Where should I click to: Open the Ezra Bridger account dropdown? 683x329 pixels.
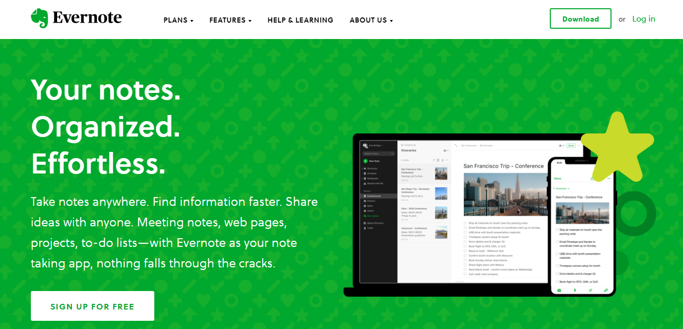pos(374,146)
